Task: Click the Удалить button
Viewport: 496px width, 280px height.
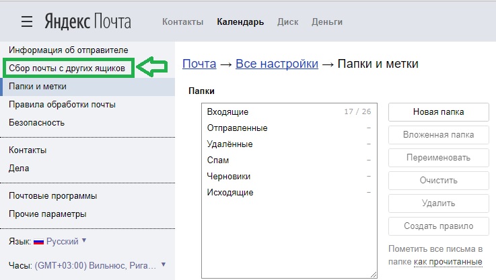Action: (x=438, y=203)
